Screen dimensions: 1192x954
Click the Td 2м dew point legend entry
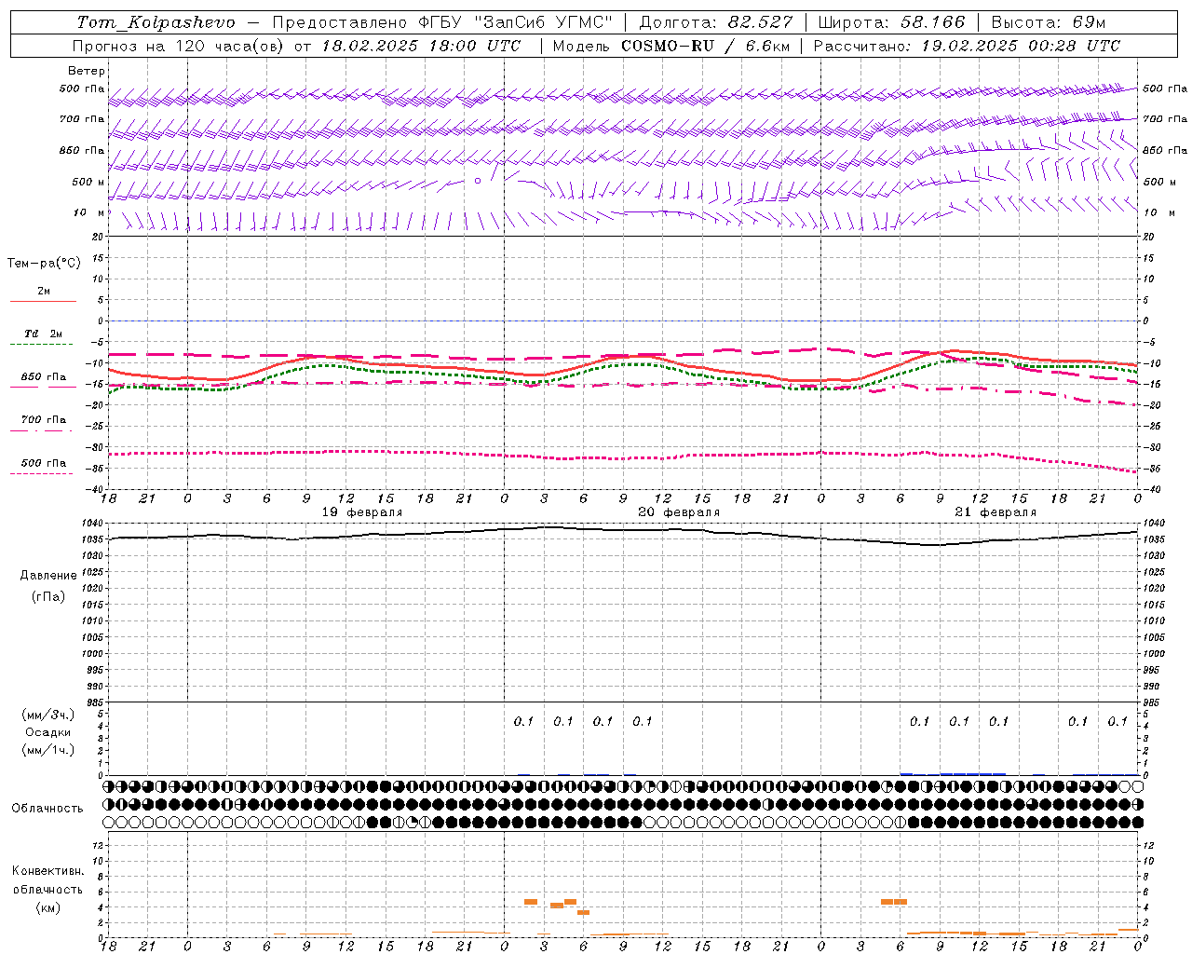[44, 334]
